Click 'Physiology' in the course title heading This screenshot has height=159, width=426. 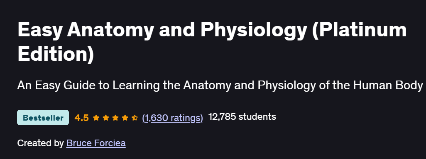click(x=254, y=31)
